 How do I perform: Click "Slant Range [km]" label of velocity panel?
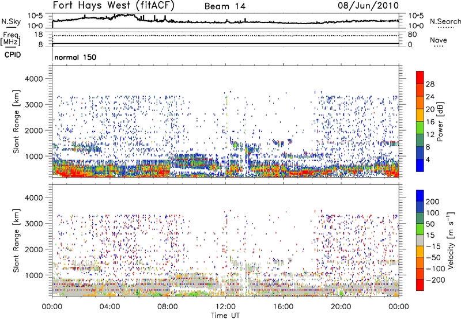tap(16, 240)
